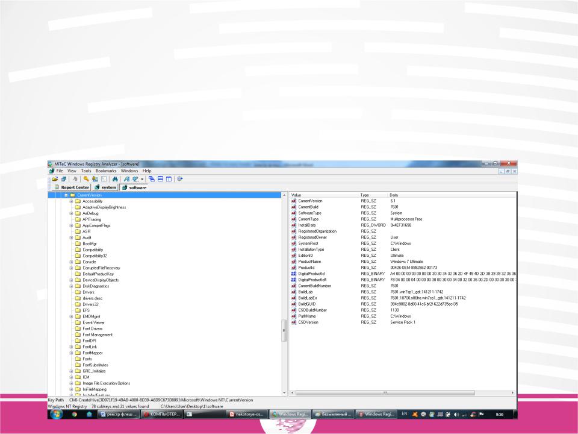This screenshot has width=578, height=434.
Task: Select the EFS tree item
Action: pyautogui.click(x=86, y=310)
